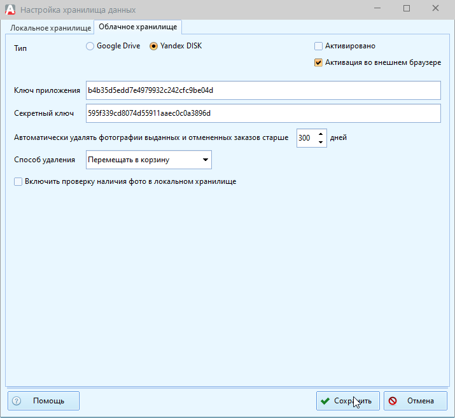Viewport: 455px width, 418px height.
Task: Maximize the settings window
Action: [407, 10]
